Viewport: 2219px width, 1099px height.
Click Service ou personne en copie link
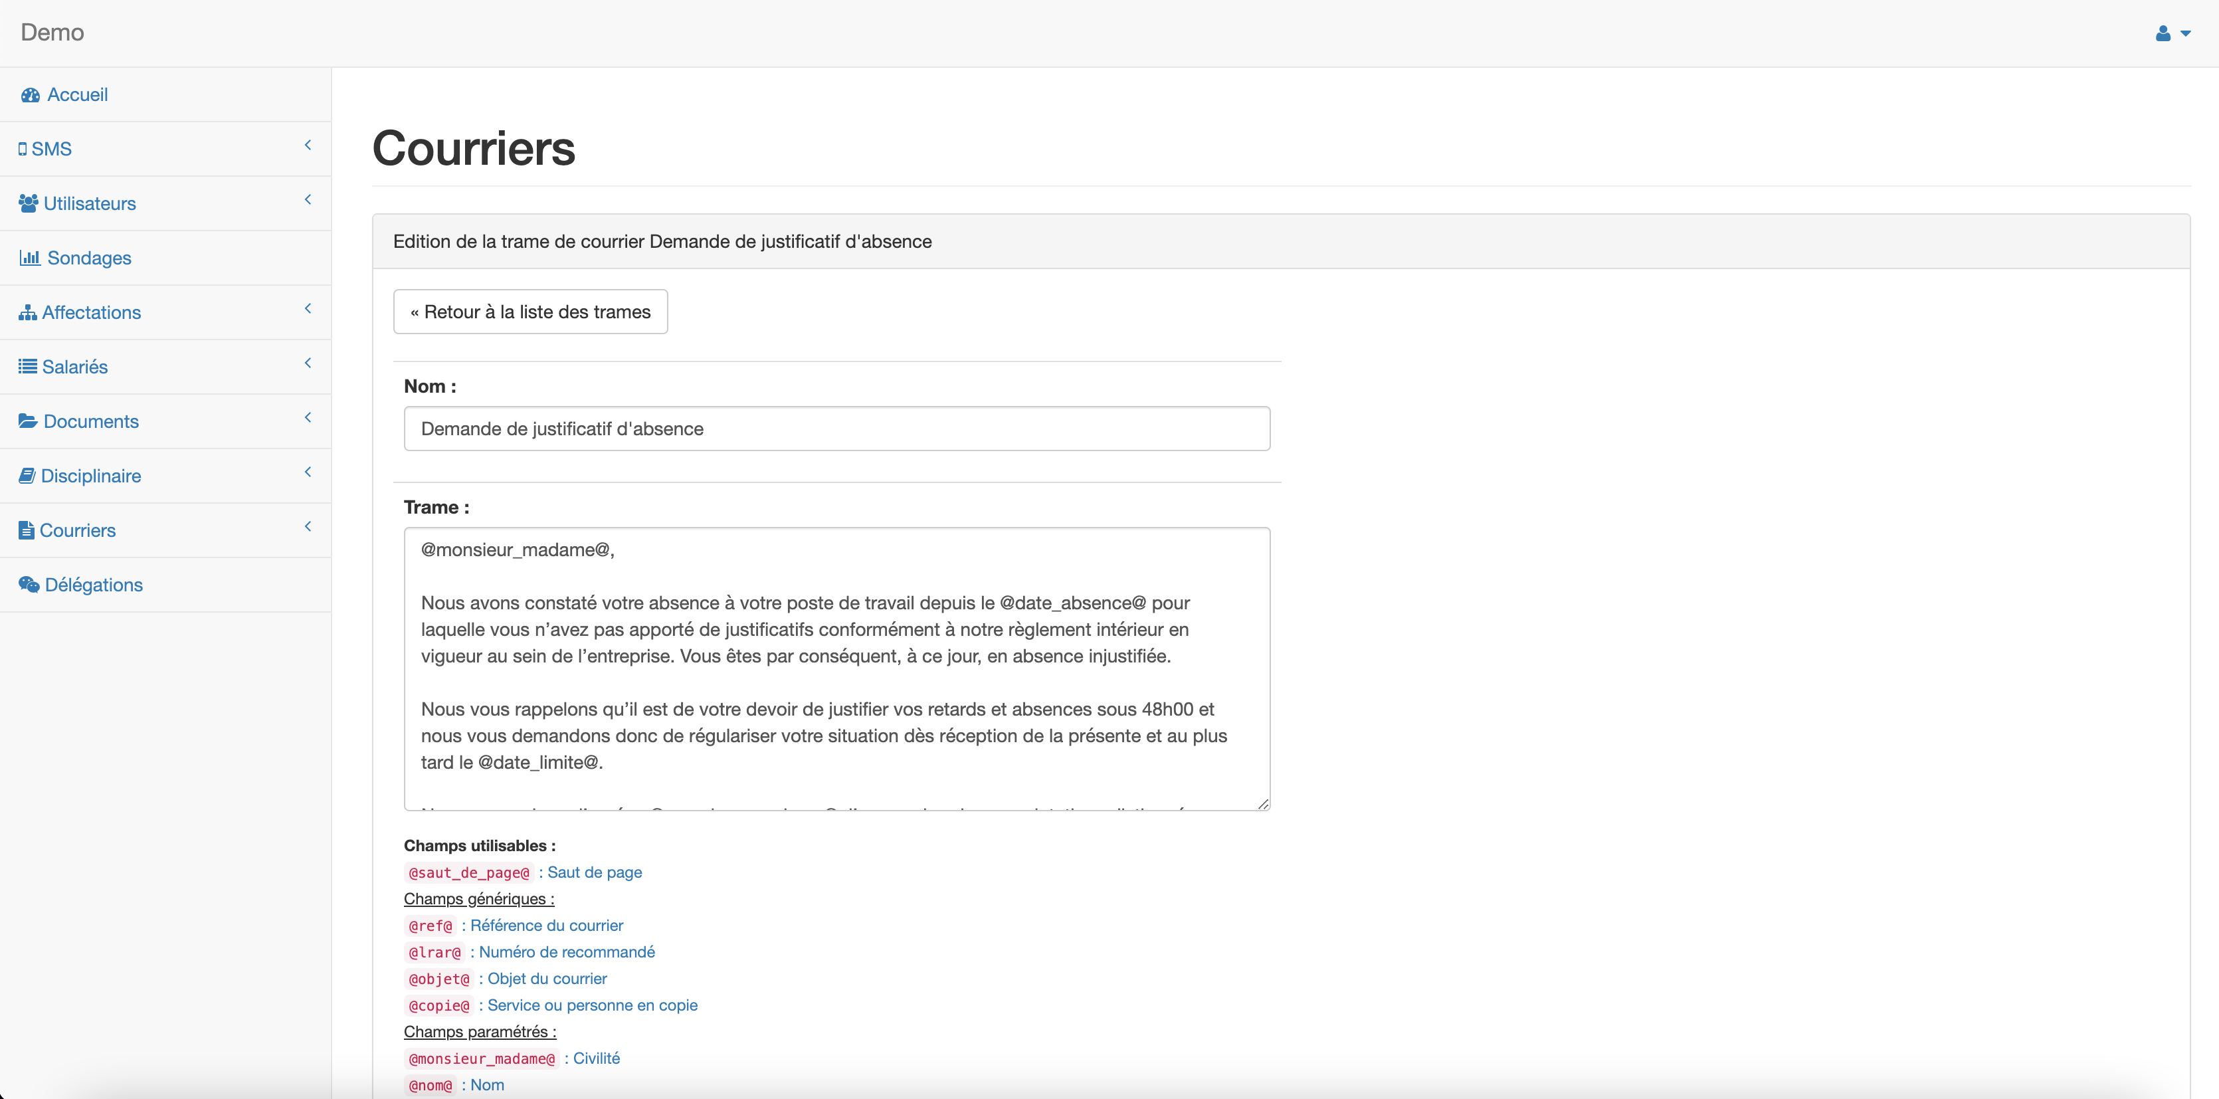click(593, 1006)
